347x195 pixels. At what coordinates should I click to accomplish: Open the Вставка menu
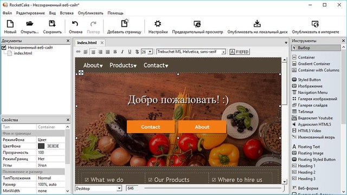(67, 13)
